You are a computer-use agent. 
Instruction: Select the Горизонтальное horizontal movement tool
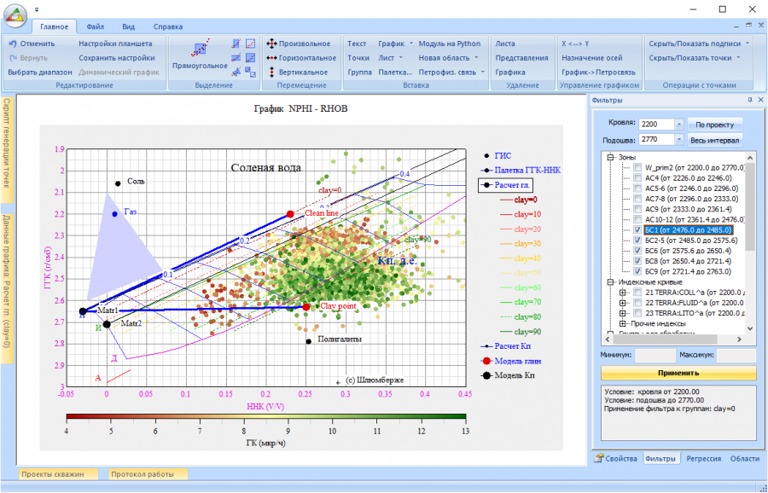[x=302, y=58]
